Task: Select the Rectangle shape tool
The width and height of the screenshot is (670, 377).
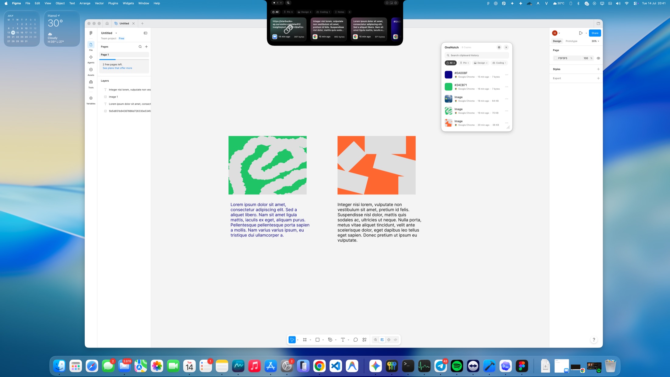Action: tap(317, 340)
